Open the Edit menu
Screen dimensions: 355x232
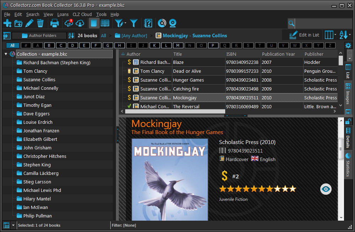(18, 15)
